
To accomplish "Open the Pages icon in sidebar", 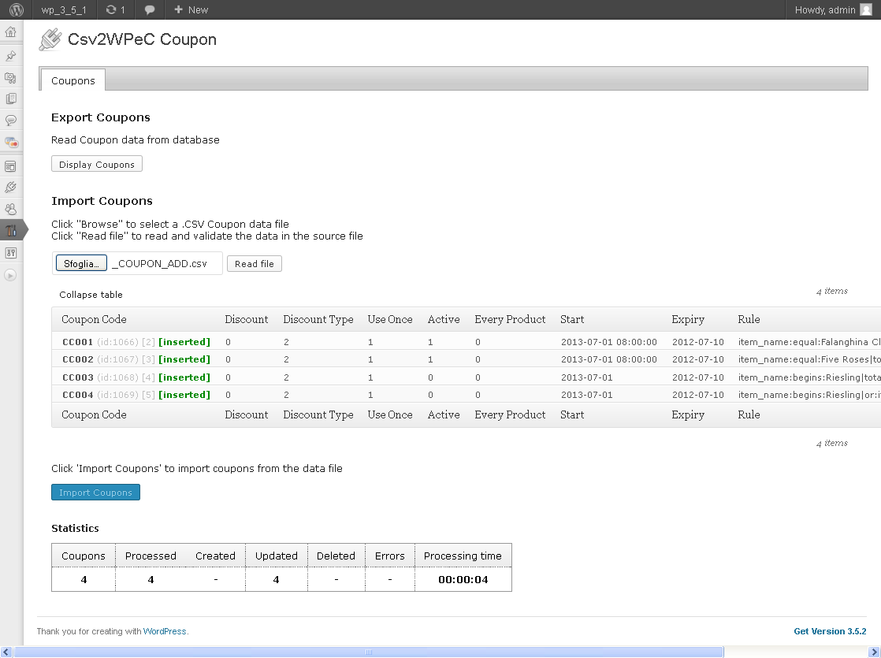I will [x=11, y=99].
